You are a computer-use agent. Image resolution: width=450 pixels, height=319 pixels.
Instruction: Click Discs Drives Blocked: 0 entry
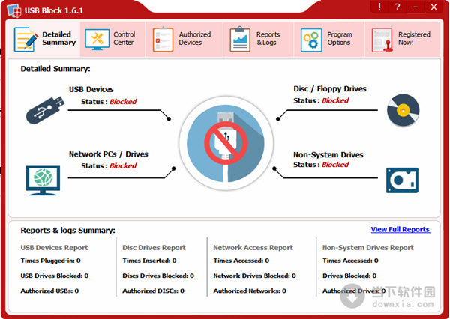pyautogui.click(x=158, y=276)
